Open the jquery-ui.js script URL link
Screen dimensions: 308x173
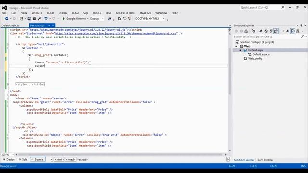click(77, 30)
